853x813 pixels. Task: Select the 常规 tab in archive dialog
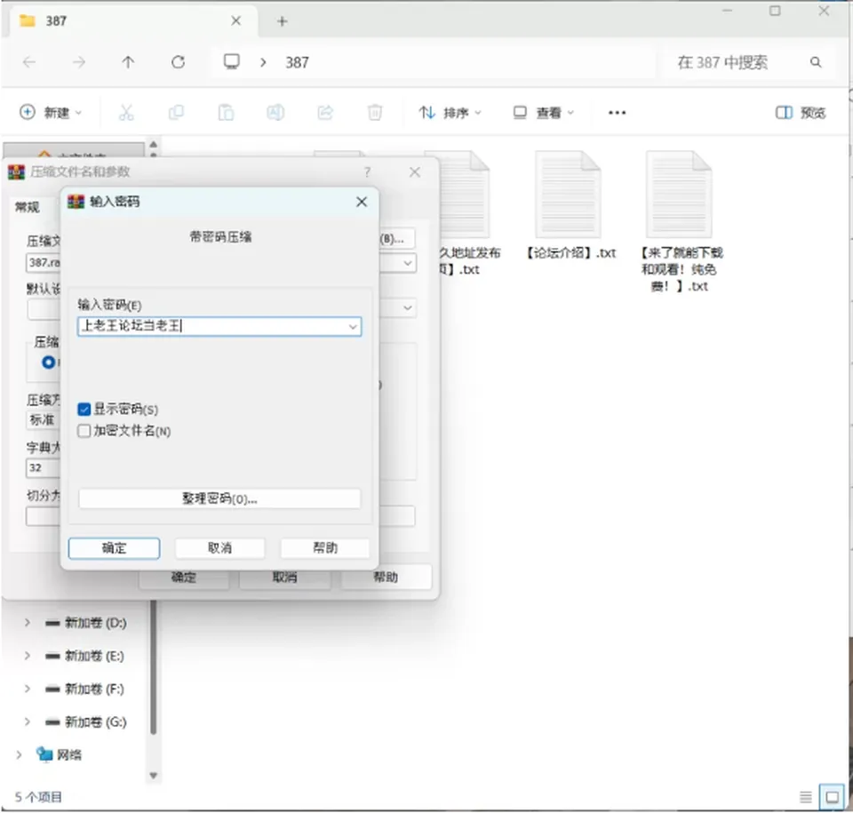click(28, 207)
